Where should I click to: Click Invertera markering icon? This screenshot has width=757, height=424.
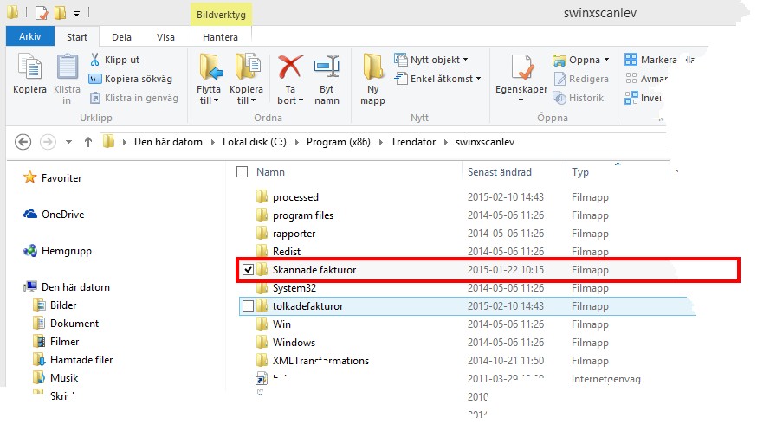coord(631,98)
